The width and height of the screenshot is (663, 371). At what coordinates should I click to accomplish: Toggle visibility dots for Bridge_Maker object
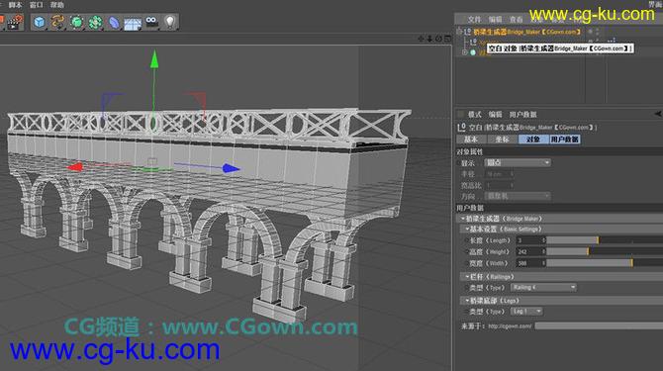(x=597, y=32)
